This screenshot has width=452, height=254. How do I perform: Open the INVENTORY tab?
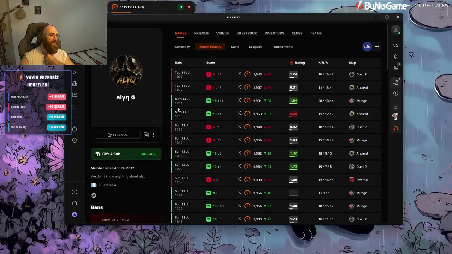[x=274, y=33]
